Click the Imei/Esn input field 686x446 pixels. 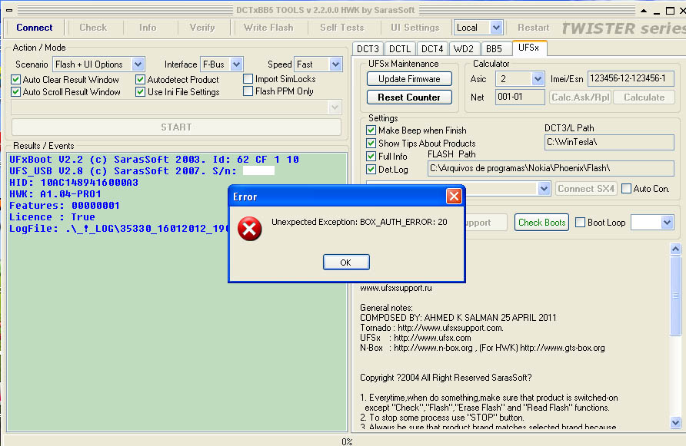631,78
